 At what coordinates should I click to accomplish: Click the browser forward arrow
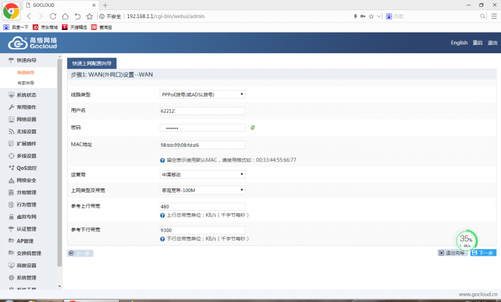point(41,16)
